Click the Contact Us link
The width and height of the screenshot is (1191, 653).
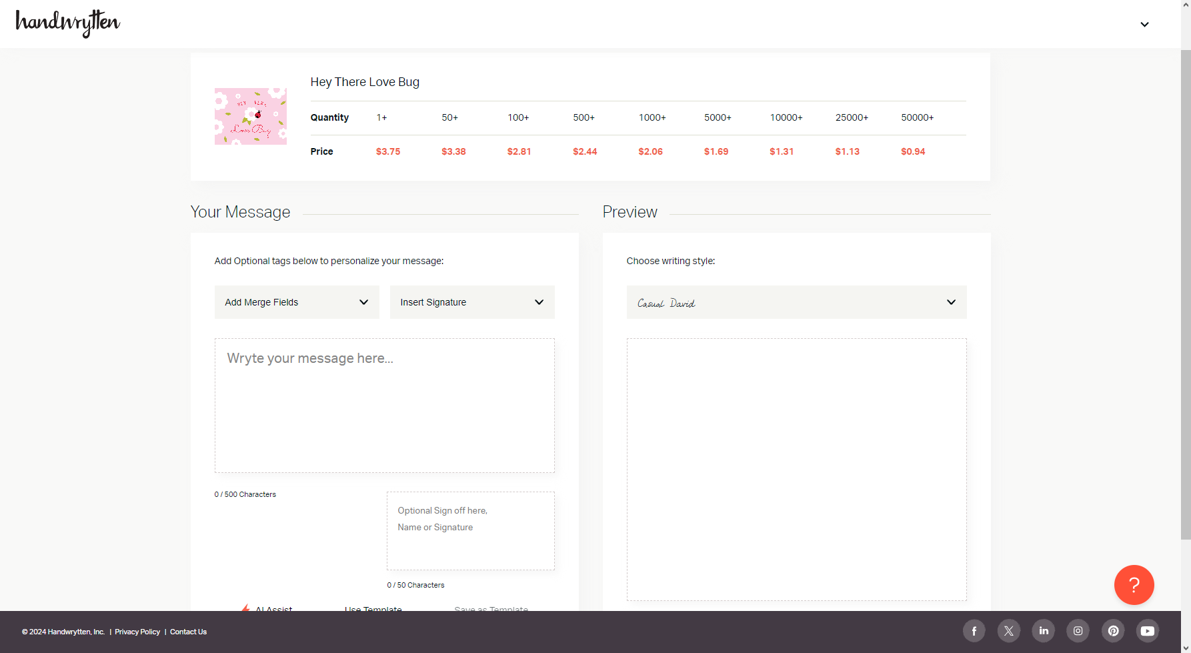(188, 632)
